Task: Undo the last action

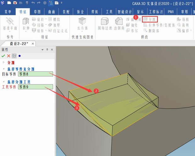Action: 33,3
